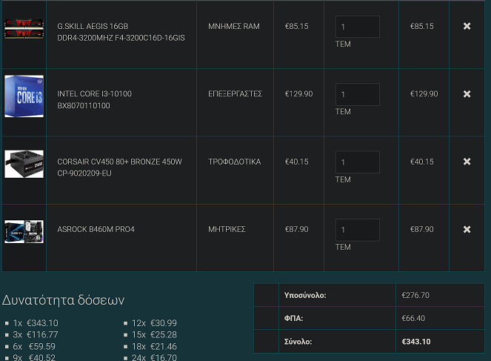
Task: Click the 15x €25.28 installment option
Action: pos(154,334)
